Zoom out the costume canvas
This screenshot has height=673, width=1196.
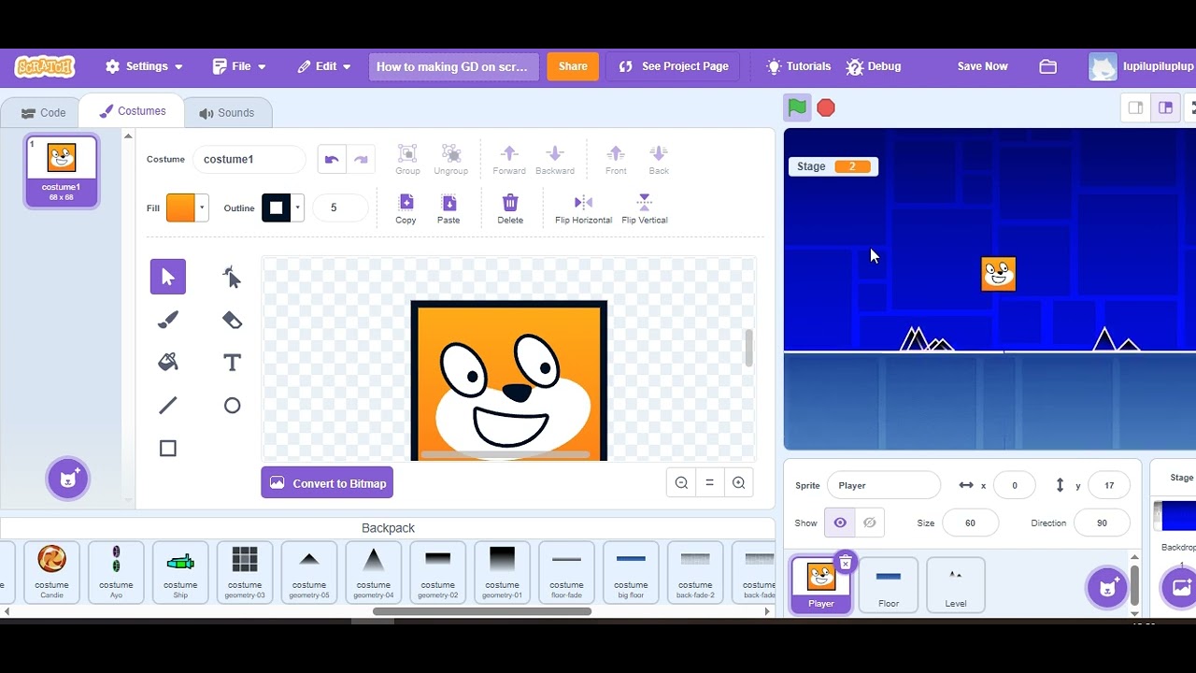tap(681, 483)
